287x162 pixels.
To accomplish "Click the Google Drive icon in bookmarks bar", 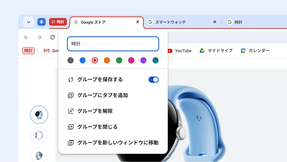I will 202,51.
